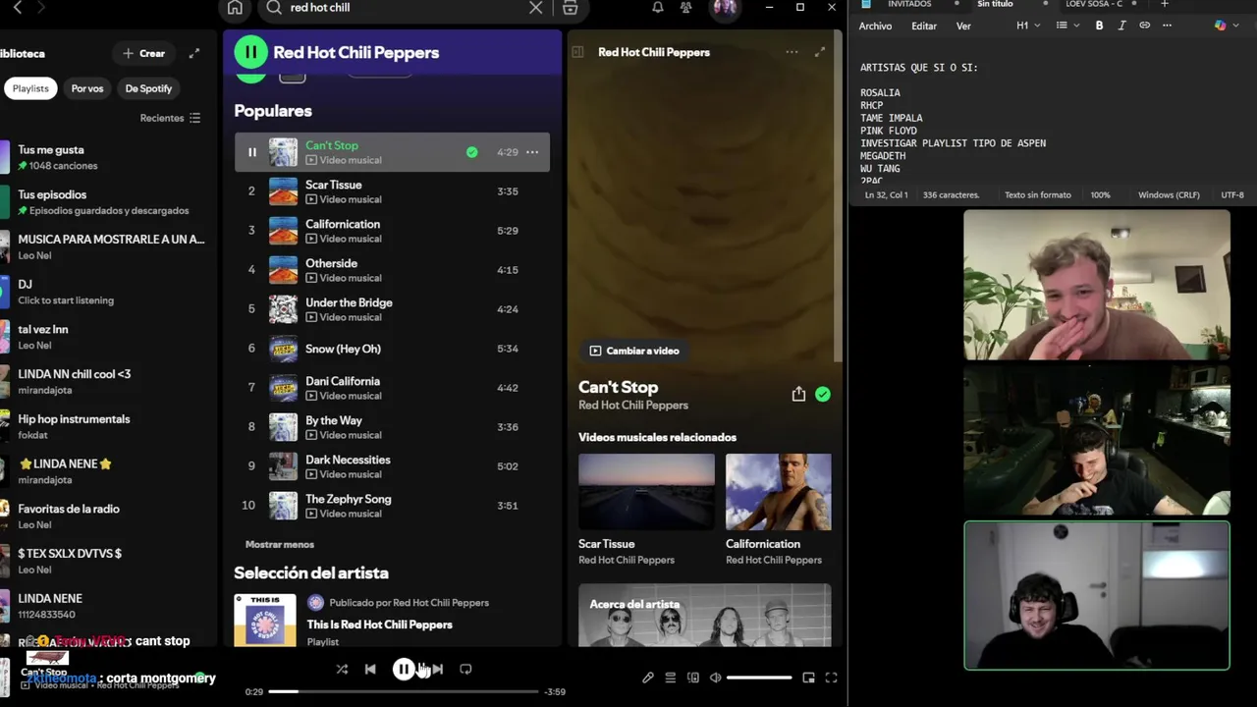This screenshot has width=1257, height=707.
Task: Play Scar Tissue track row
Action: [392, 191]
